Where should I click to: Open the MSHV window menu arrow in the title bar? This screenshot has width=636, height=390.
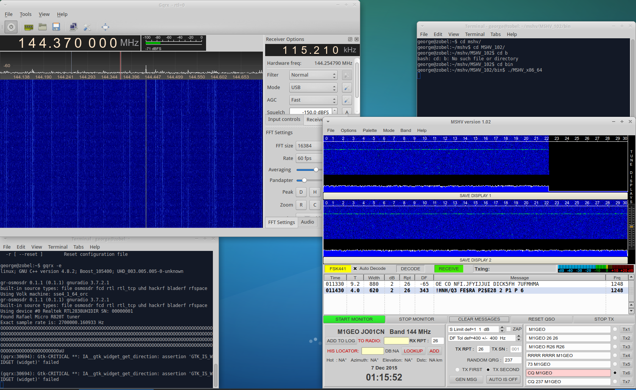[328, 122]
